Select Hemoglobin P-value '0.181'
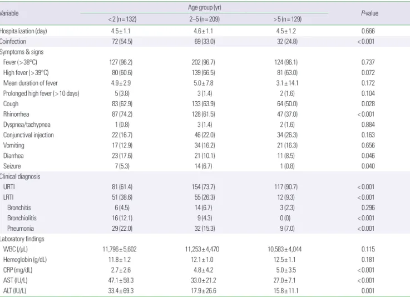The width and height of the screenshot is (410, 297). 368,260
